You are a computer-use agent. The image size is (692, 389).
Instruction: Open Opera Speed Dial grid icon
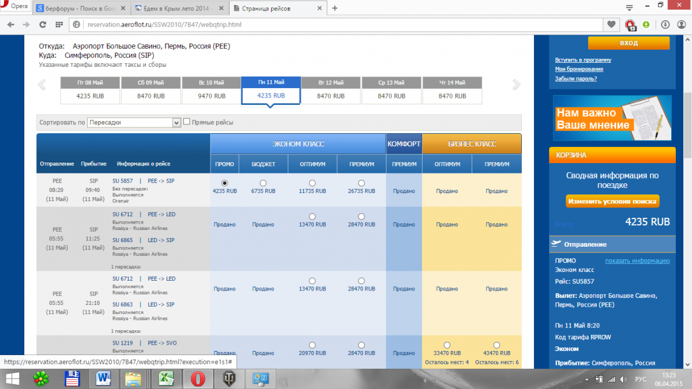[x=58, y=25]
